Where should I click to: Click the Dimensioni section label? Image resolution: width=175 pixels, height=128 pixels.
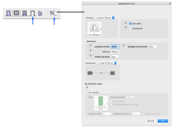[91, 41]
